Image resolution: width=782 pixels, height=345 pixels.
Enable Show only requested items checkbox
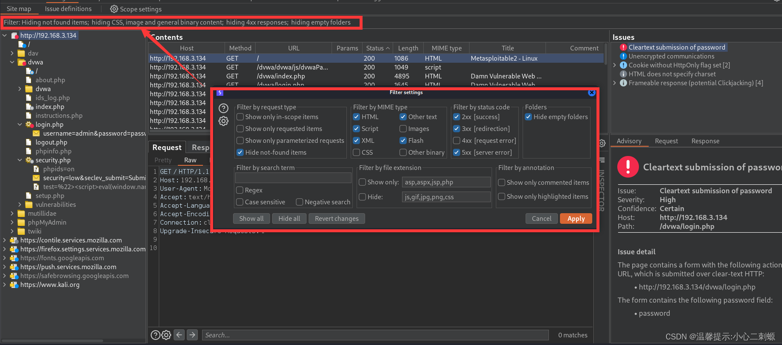pyautogui.click(x=240, y=129)
